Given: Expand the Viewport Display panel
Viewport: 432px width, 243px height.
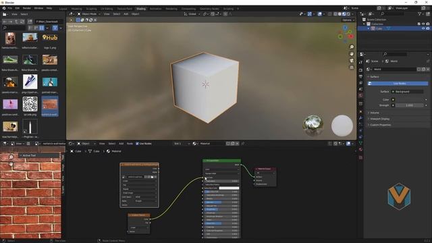Looking at the screenshot, I should coord(379,119).
